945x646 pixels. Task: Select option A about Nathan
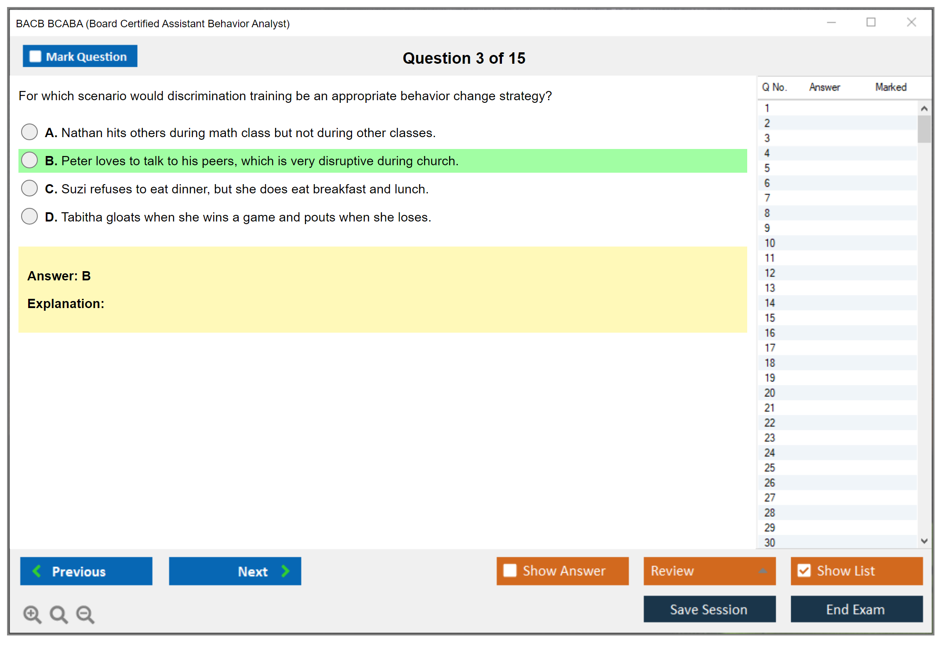29,132
